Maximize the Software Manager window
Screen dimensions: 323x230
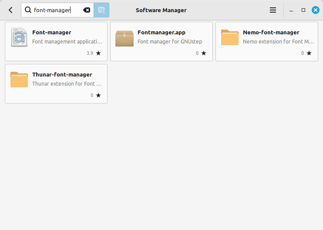303,10
